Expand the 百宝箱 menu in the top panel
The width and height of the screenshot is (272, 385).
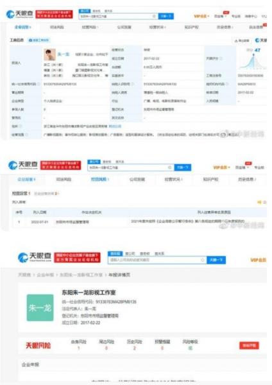(219, 16)
